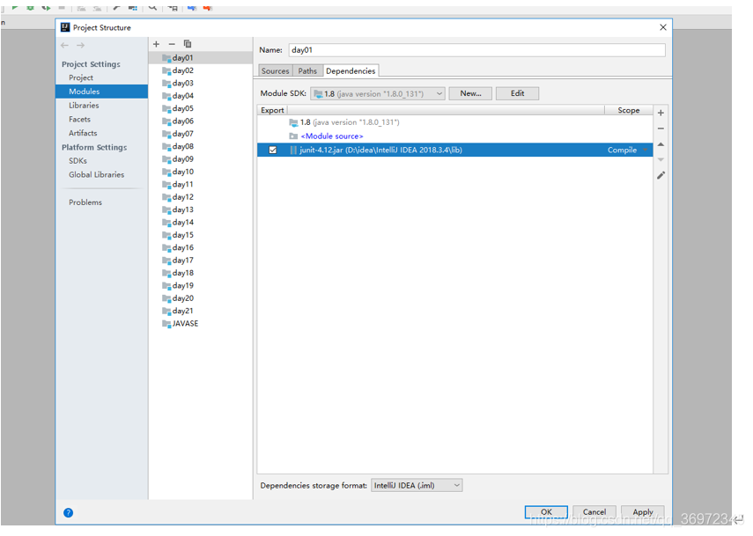
Task: Open Global Libraries settings
Action: point(96,174)
